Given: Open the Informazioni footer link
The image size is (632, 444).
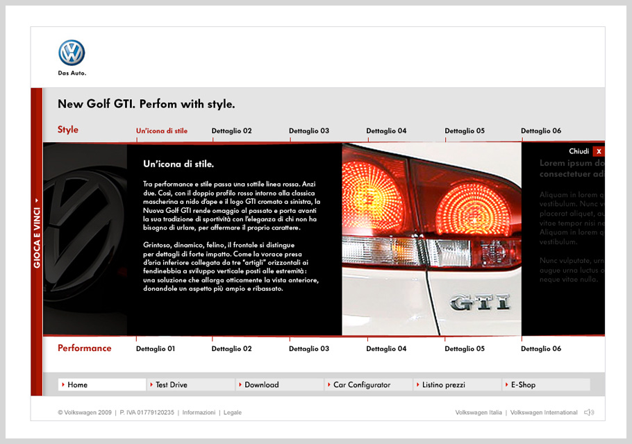Looking at the screenshot, I should pyautogui.click(x=199, y=413).
